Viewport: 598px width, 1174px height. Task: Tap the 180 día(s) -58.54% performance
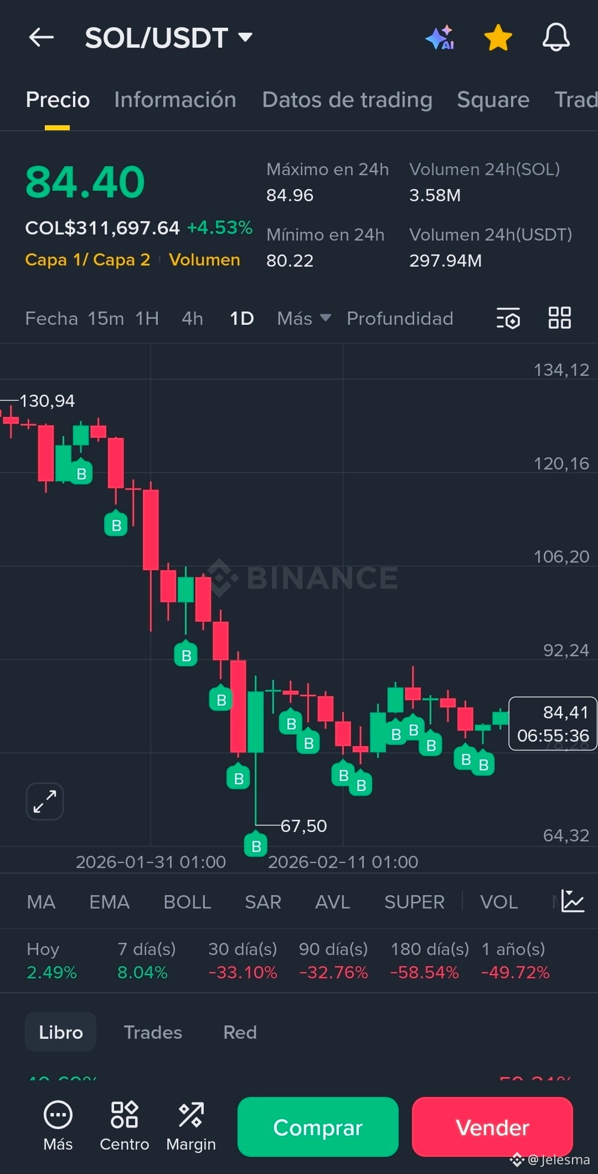click(x=430, y=961)
